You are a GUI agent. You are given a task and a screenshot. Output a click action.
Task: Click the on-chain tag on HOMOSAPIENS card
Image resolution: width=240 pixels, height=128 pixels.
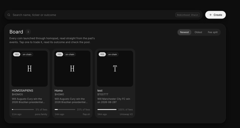click(x=27, y=55)
